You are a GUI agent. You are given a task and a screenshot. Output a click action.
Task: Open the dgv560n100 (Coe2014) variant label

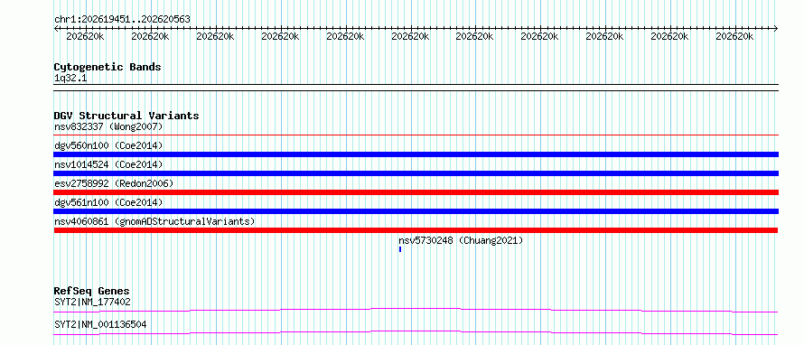108,146
